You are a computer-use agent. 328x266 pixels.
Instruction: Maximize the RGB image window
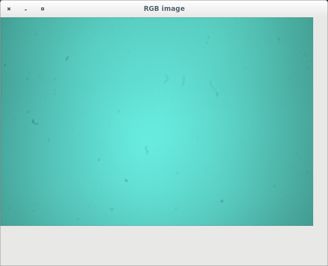pos(43,9)
